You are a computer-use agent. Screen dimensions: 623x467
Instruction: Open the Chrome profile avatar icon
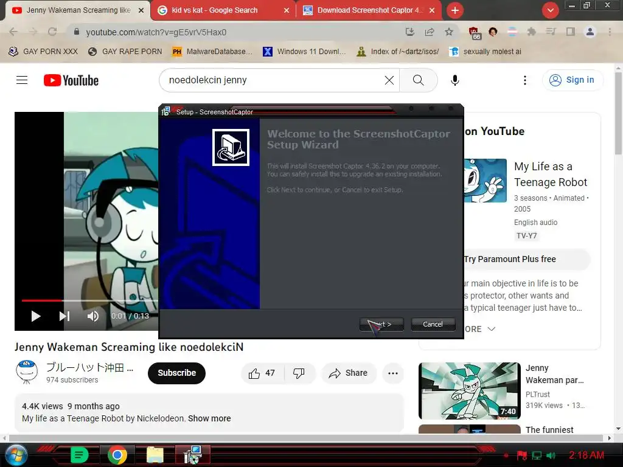tap(590, 32)
